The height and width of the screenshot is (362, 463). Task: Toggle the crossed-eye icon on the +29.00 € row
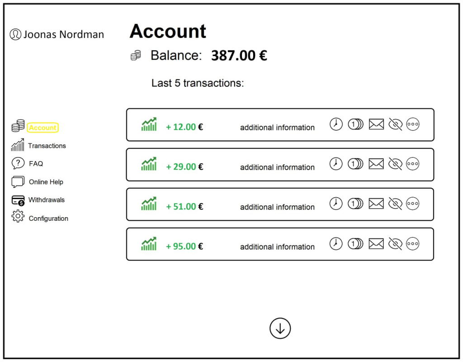[x=395, y=164]
